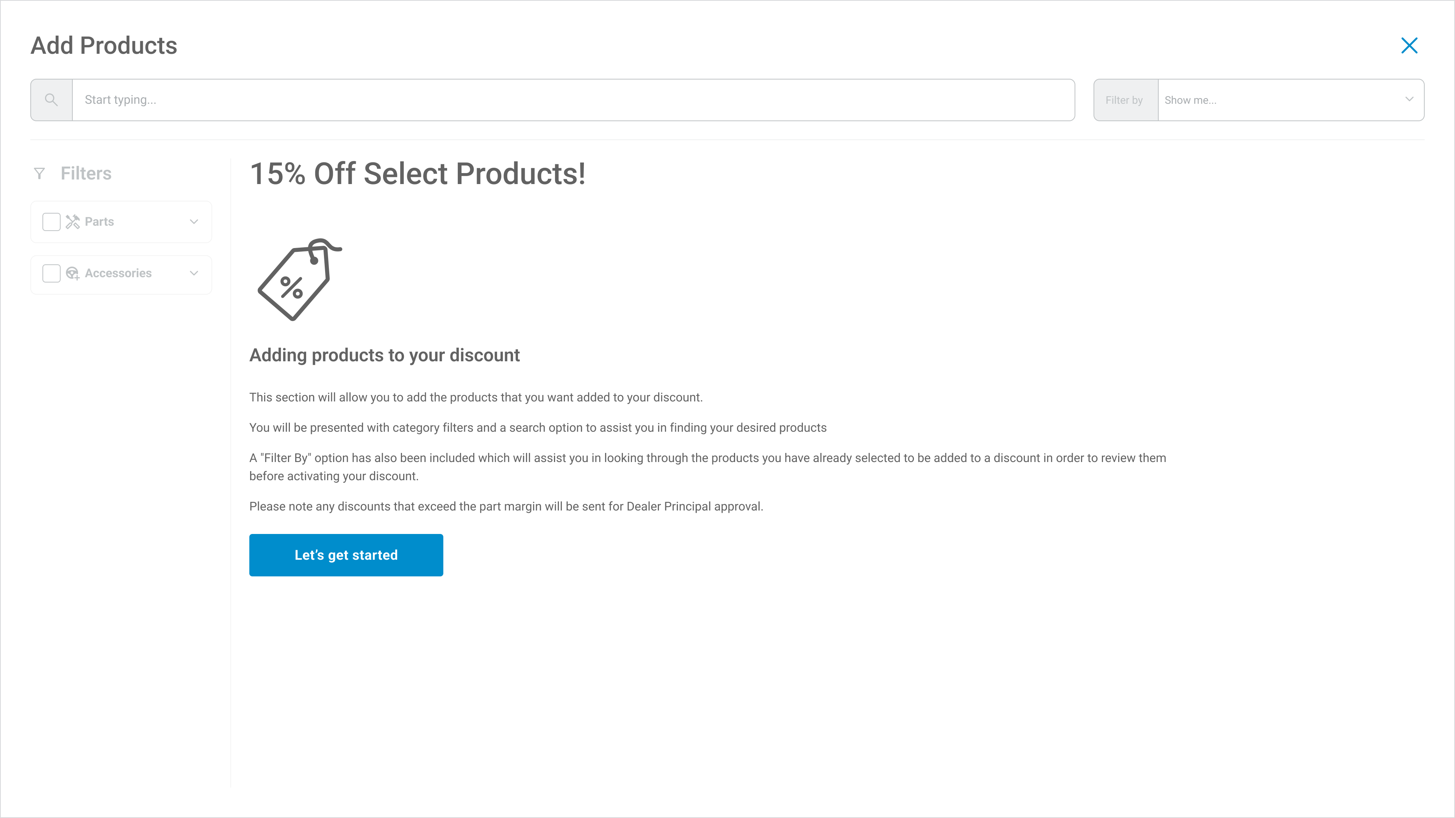Viewport: 1455px width, 818px height.
Task: Click the funnel icon beside Filters
Action: click(x=39, y=173)
